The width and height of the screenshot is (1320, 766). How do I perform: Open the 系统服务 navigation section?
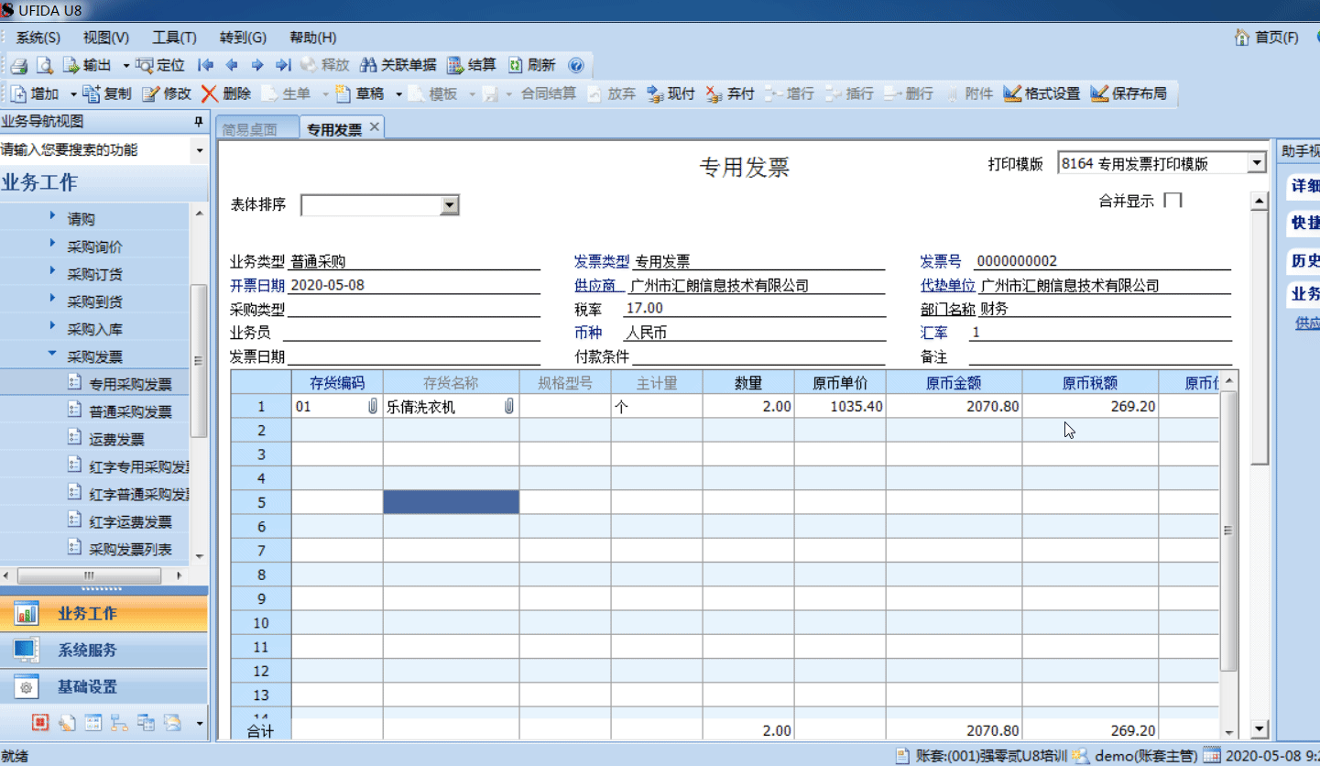[x=104, y=650]
